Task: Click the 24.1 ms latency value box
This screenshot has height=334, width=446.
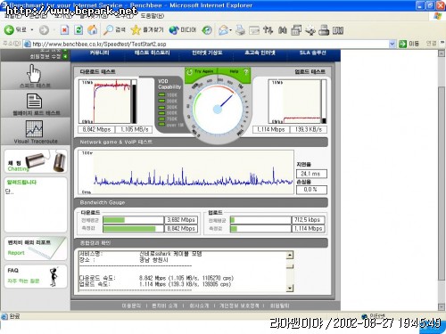Action: (x=311, y=174)
